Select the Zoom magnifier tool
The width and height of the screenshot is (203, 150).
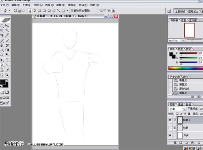7,75
